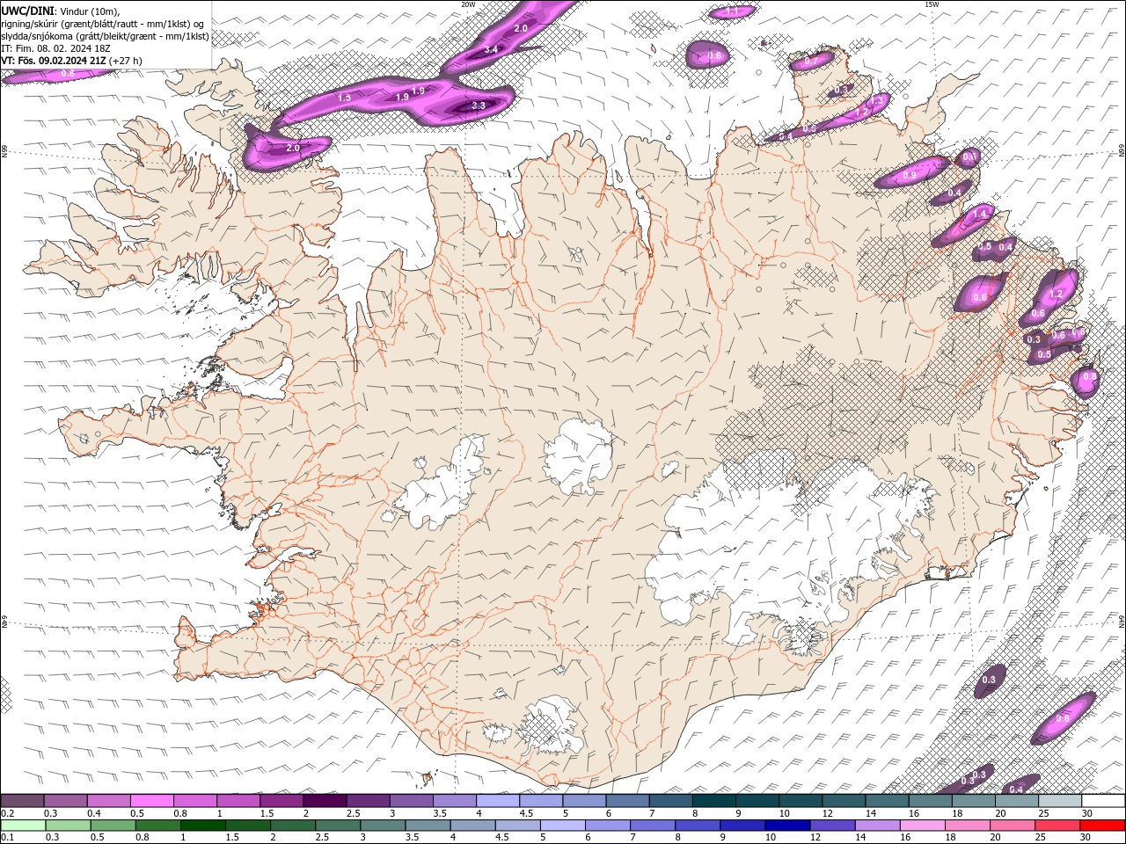This screenshot has height=844, width=1126.
Task: Click the 12 label on the lower colour scale
Action: (815, 838)
